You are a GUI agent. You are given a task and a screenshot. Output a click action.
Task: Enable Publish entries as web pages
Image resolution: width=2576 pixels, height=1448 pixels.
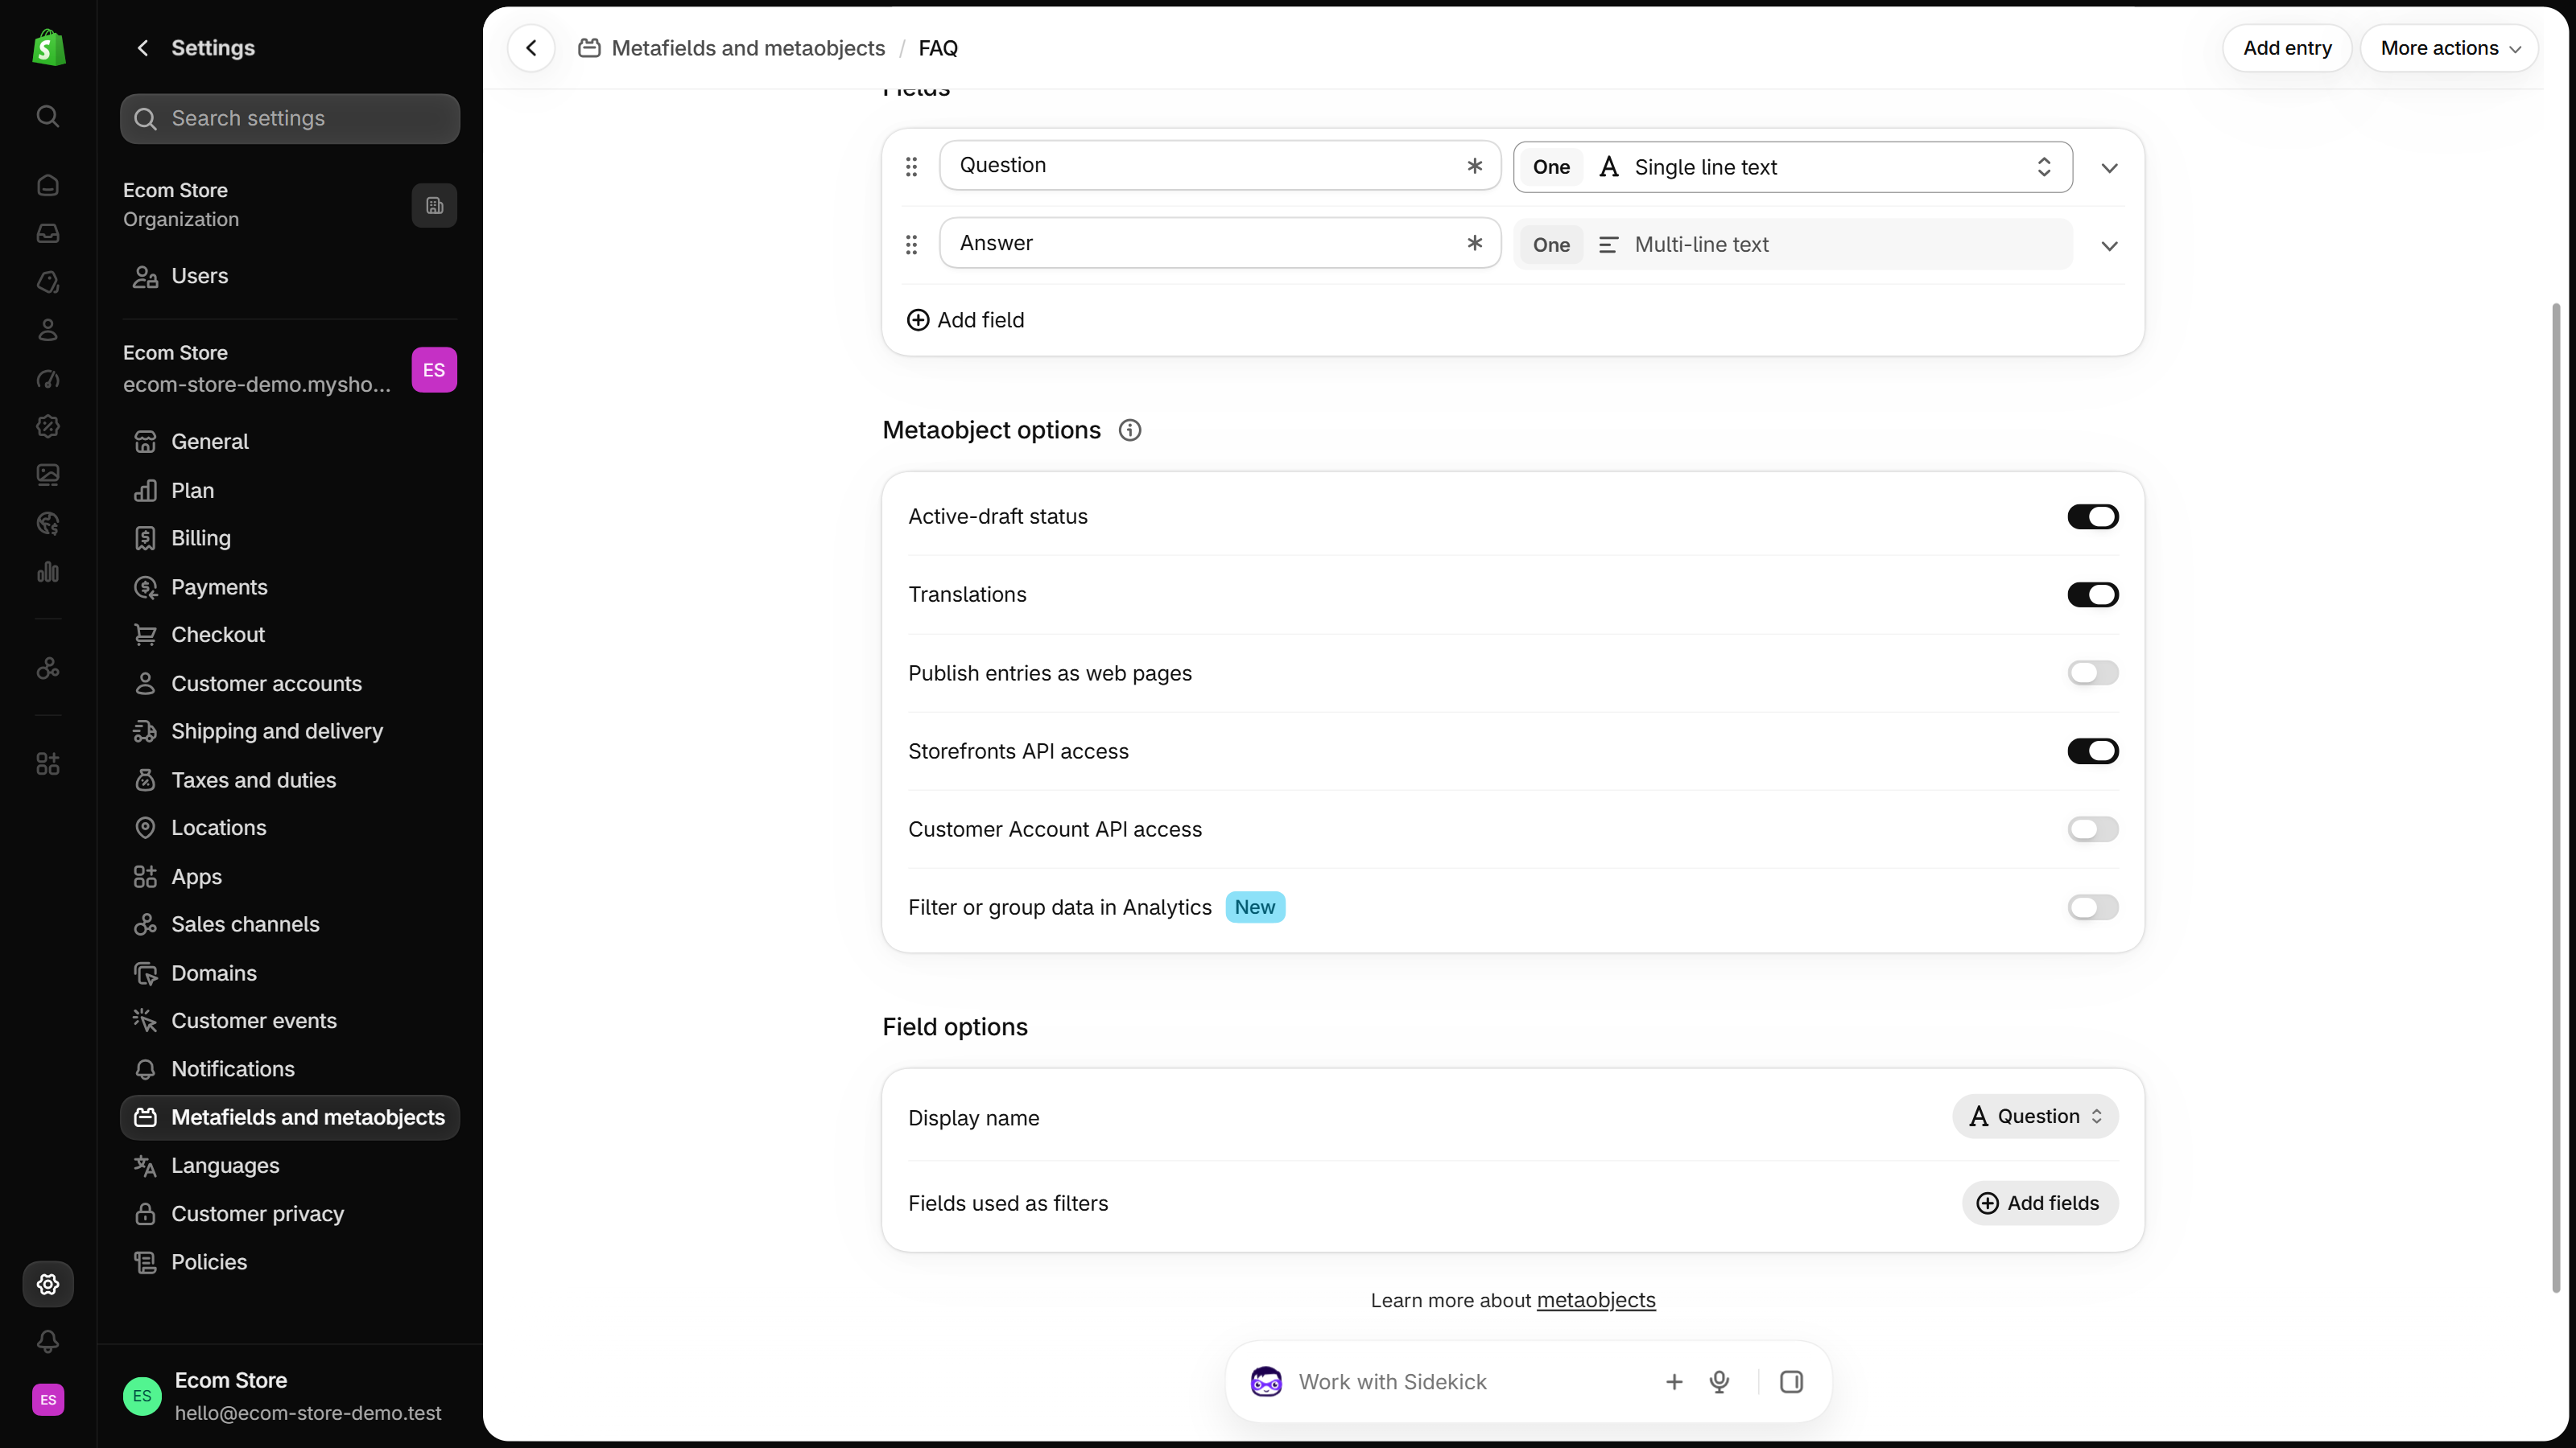(x=2093, y=673)
